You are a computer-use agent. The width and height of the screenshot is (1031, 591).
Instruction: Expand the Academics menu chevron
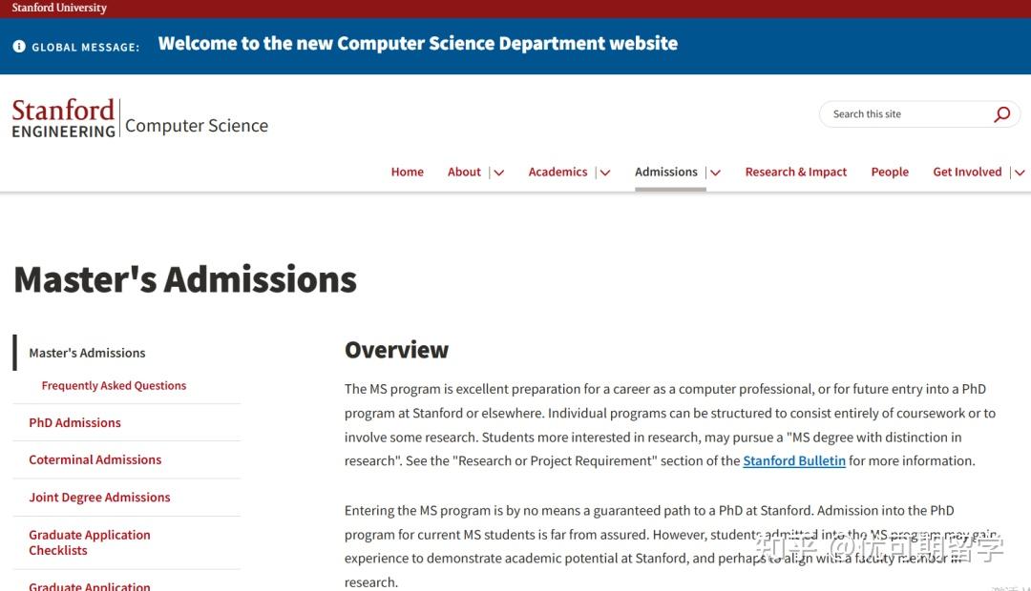[604, 173]
